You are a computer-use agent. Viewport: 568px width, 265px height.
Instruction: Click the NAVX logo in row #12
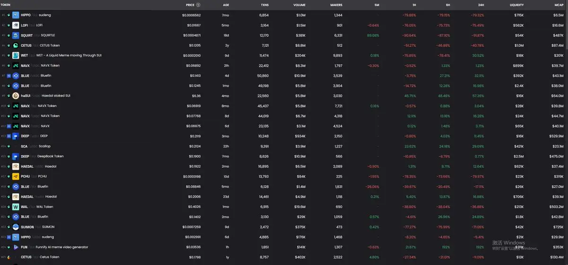(16, 126)
